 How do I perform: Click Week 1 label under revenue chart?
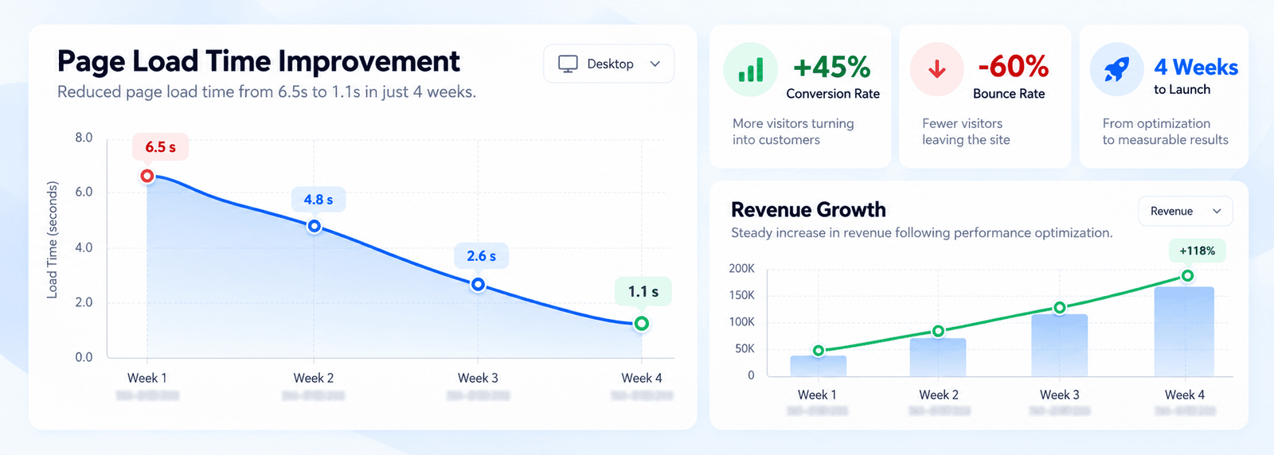tap(817, 395)
